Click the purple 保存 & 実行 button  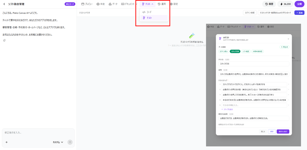pos(283,132)
